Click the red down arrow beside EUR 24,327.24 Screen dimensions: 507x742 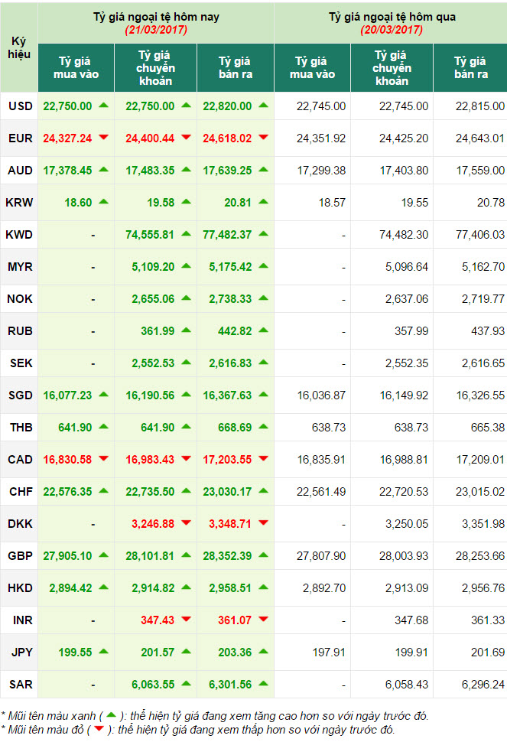(x=103, y=138)
